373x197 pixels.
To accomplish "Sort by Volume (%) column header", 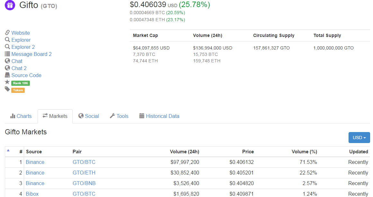I will [x=304, y=152].
